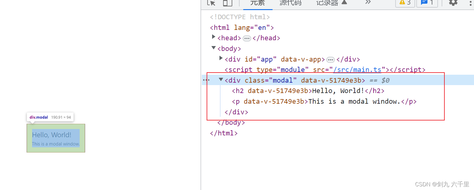Show more tabs with the double chevron
The height and width of the screenshot is (190, 474).
368,2
